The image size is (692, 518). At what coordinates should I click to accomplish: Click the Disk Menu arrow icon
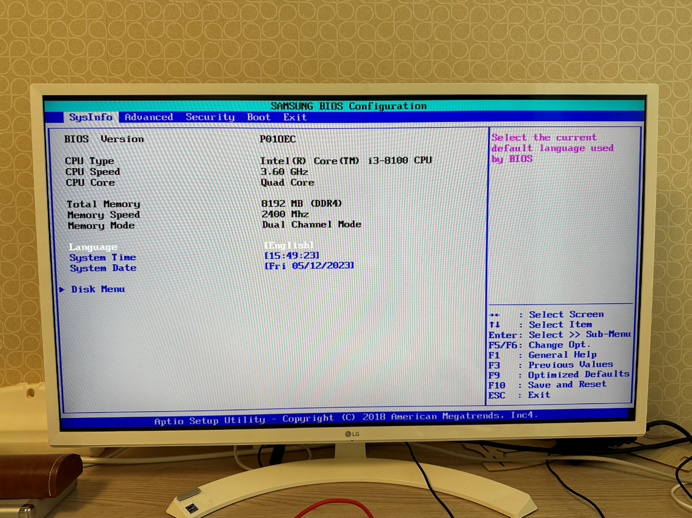(62, 289)
